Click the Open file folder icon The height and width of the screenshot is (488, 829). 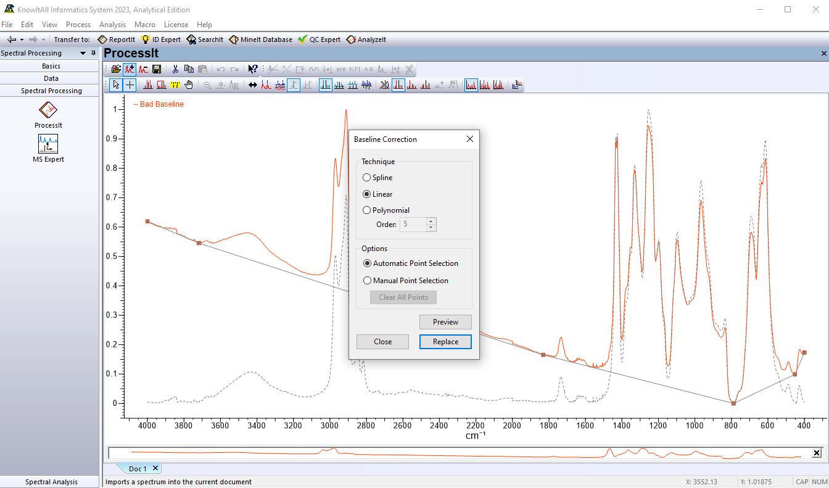116,69
